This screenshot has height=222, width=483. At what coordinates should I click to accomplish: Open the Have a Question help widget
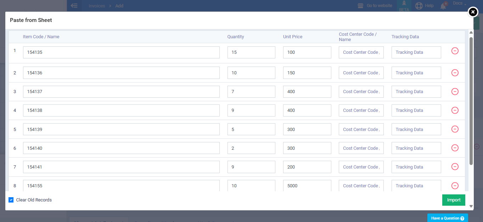coord(447,218)
